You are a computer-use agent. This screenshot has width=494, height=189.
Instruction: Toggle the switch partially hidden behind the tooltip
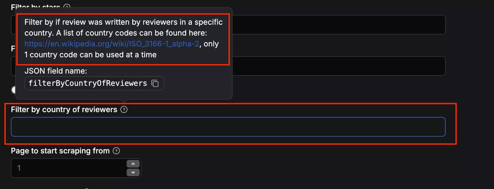[x=13, y=90]
